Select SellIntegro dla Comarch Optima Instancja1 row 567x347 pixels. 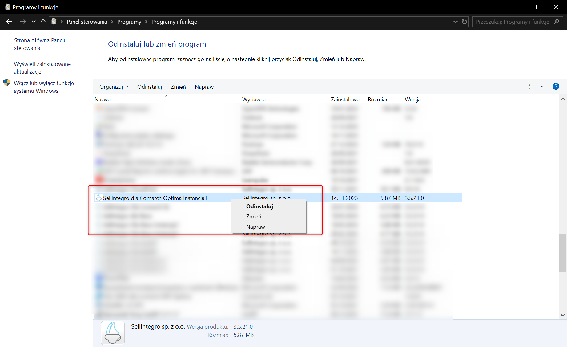[278, 198]
